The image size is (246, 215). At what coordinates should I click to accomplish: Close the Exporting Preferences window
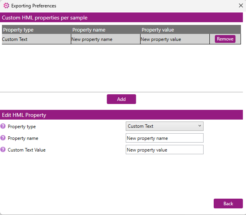241,6
